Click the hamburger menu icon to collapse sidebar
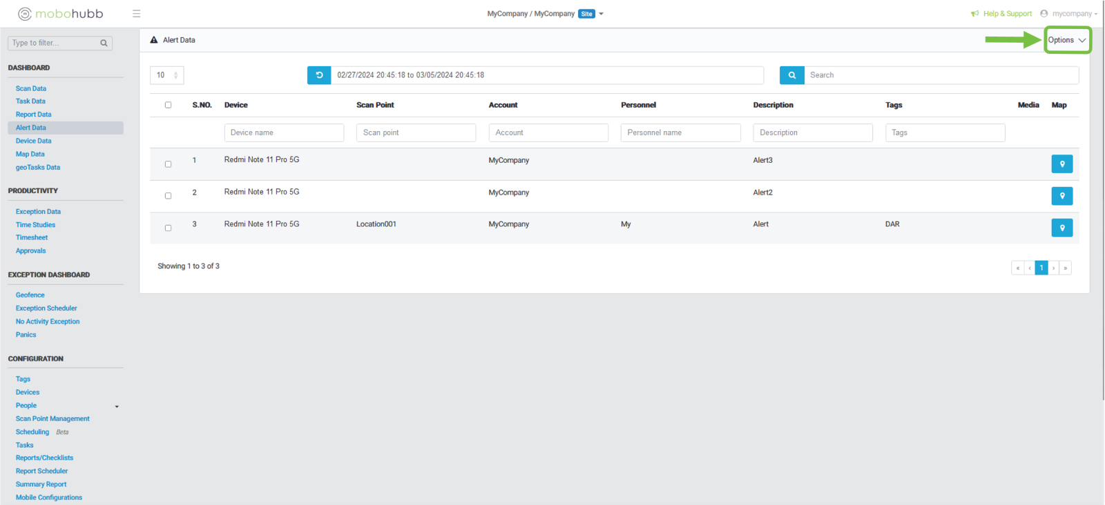Image resolution: width=1105 pixels, height=505 pixels. [x=136, y=14]
